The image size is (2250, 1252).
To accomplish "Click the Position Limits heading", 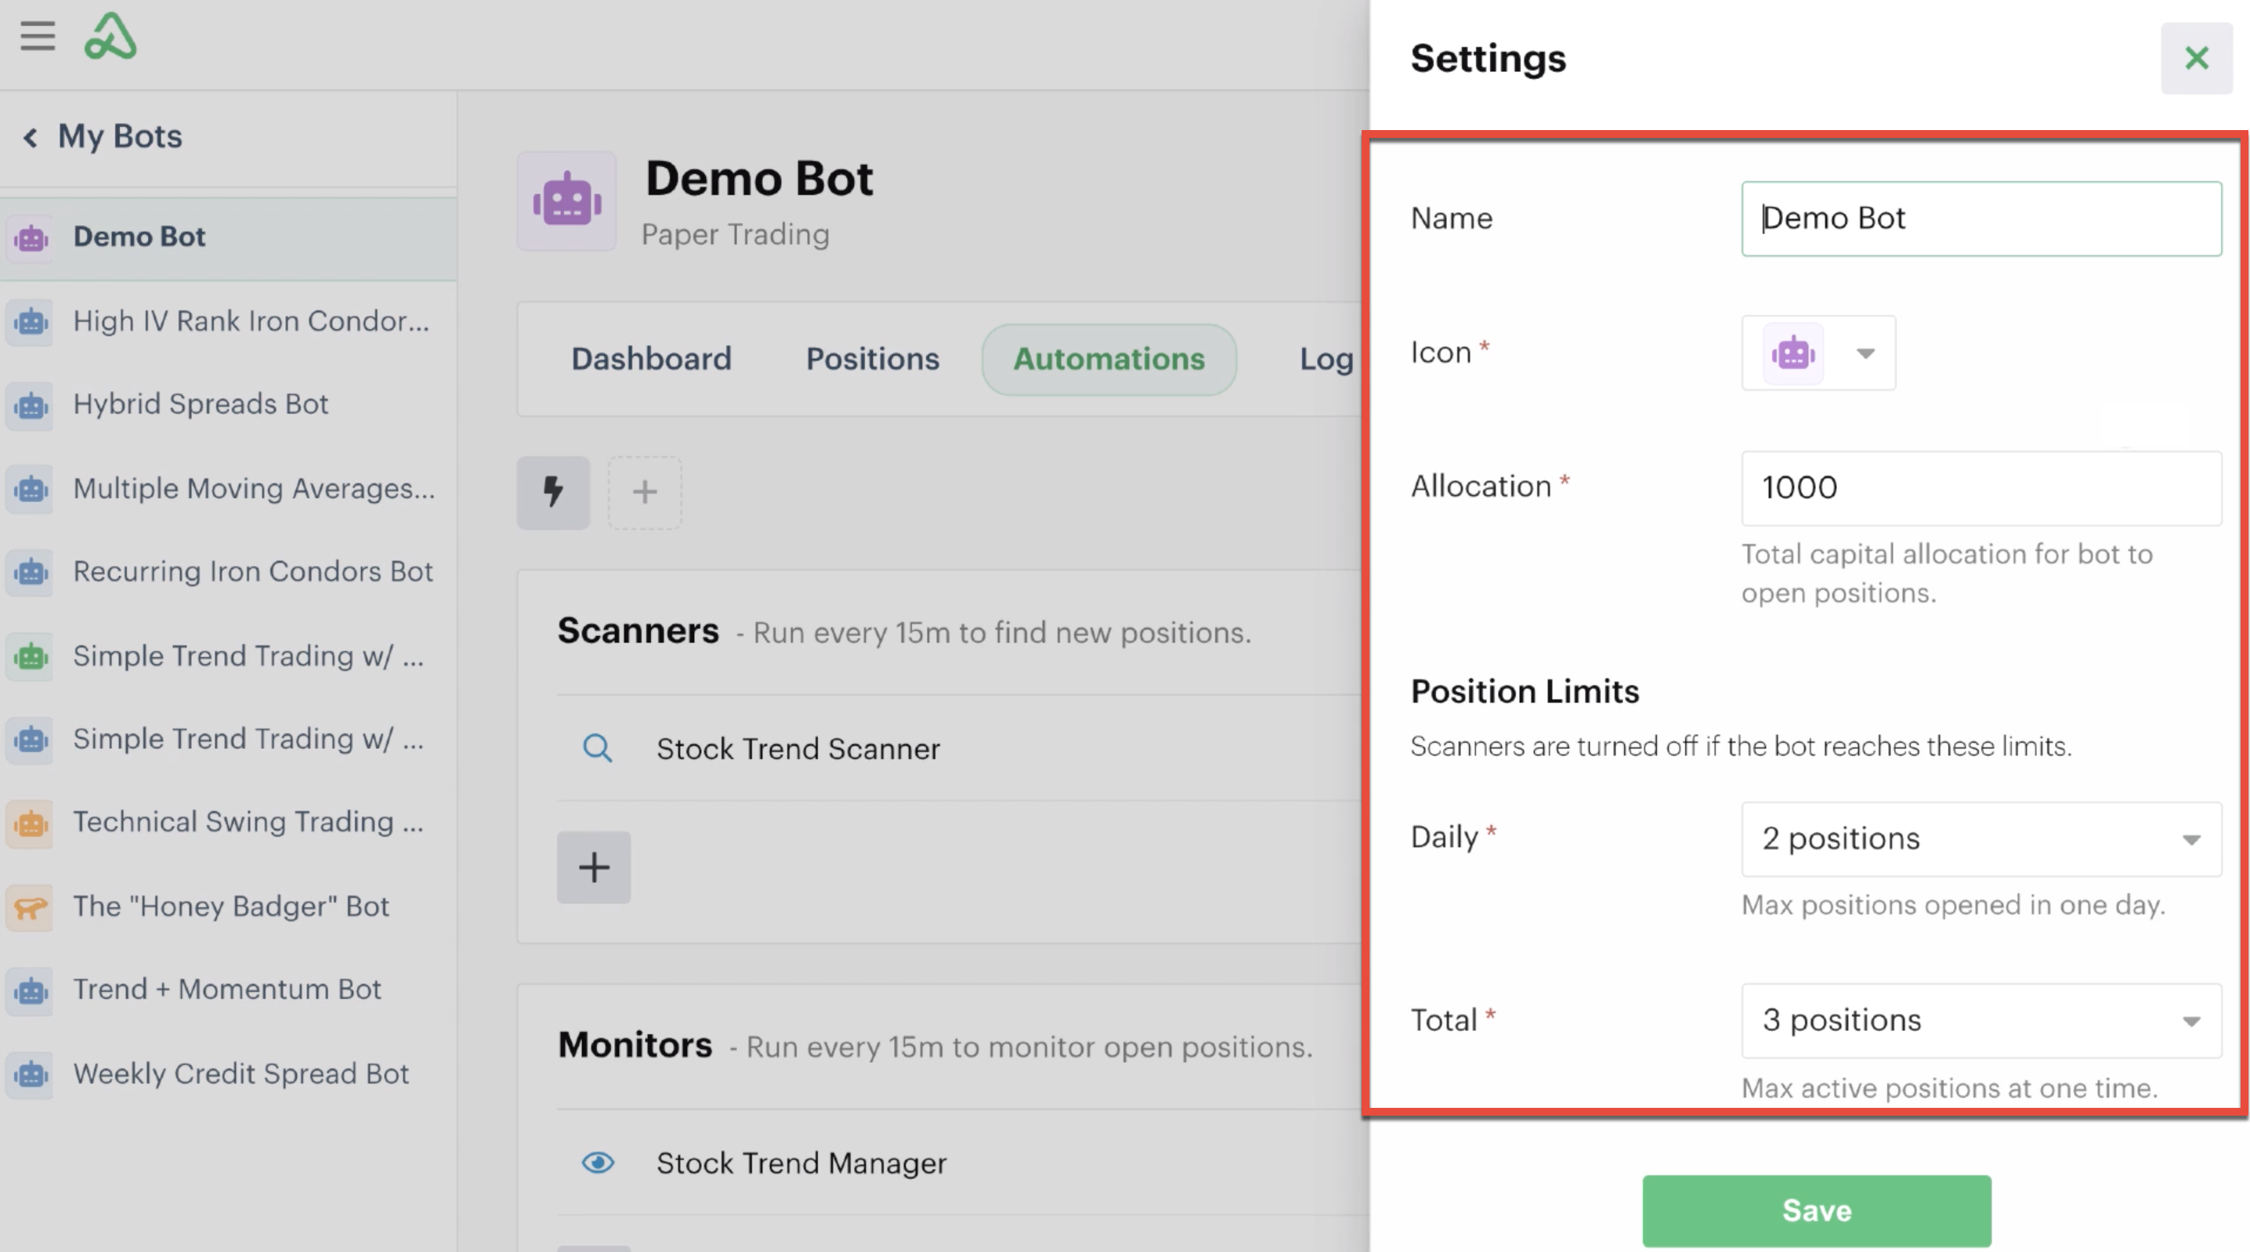I will tap(1525, 692).
